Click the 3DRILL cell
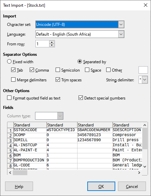This screenshot has width=151, height=196. pyautogui.click(x=30, y=140)
